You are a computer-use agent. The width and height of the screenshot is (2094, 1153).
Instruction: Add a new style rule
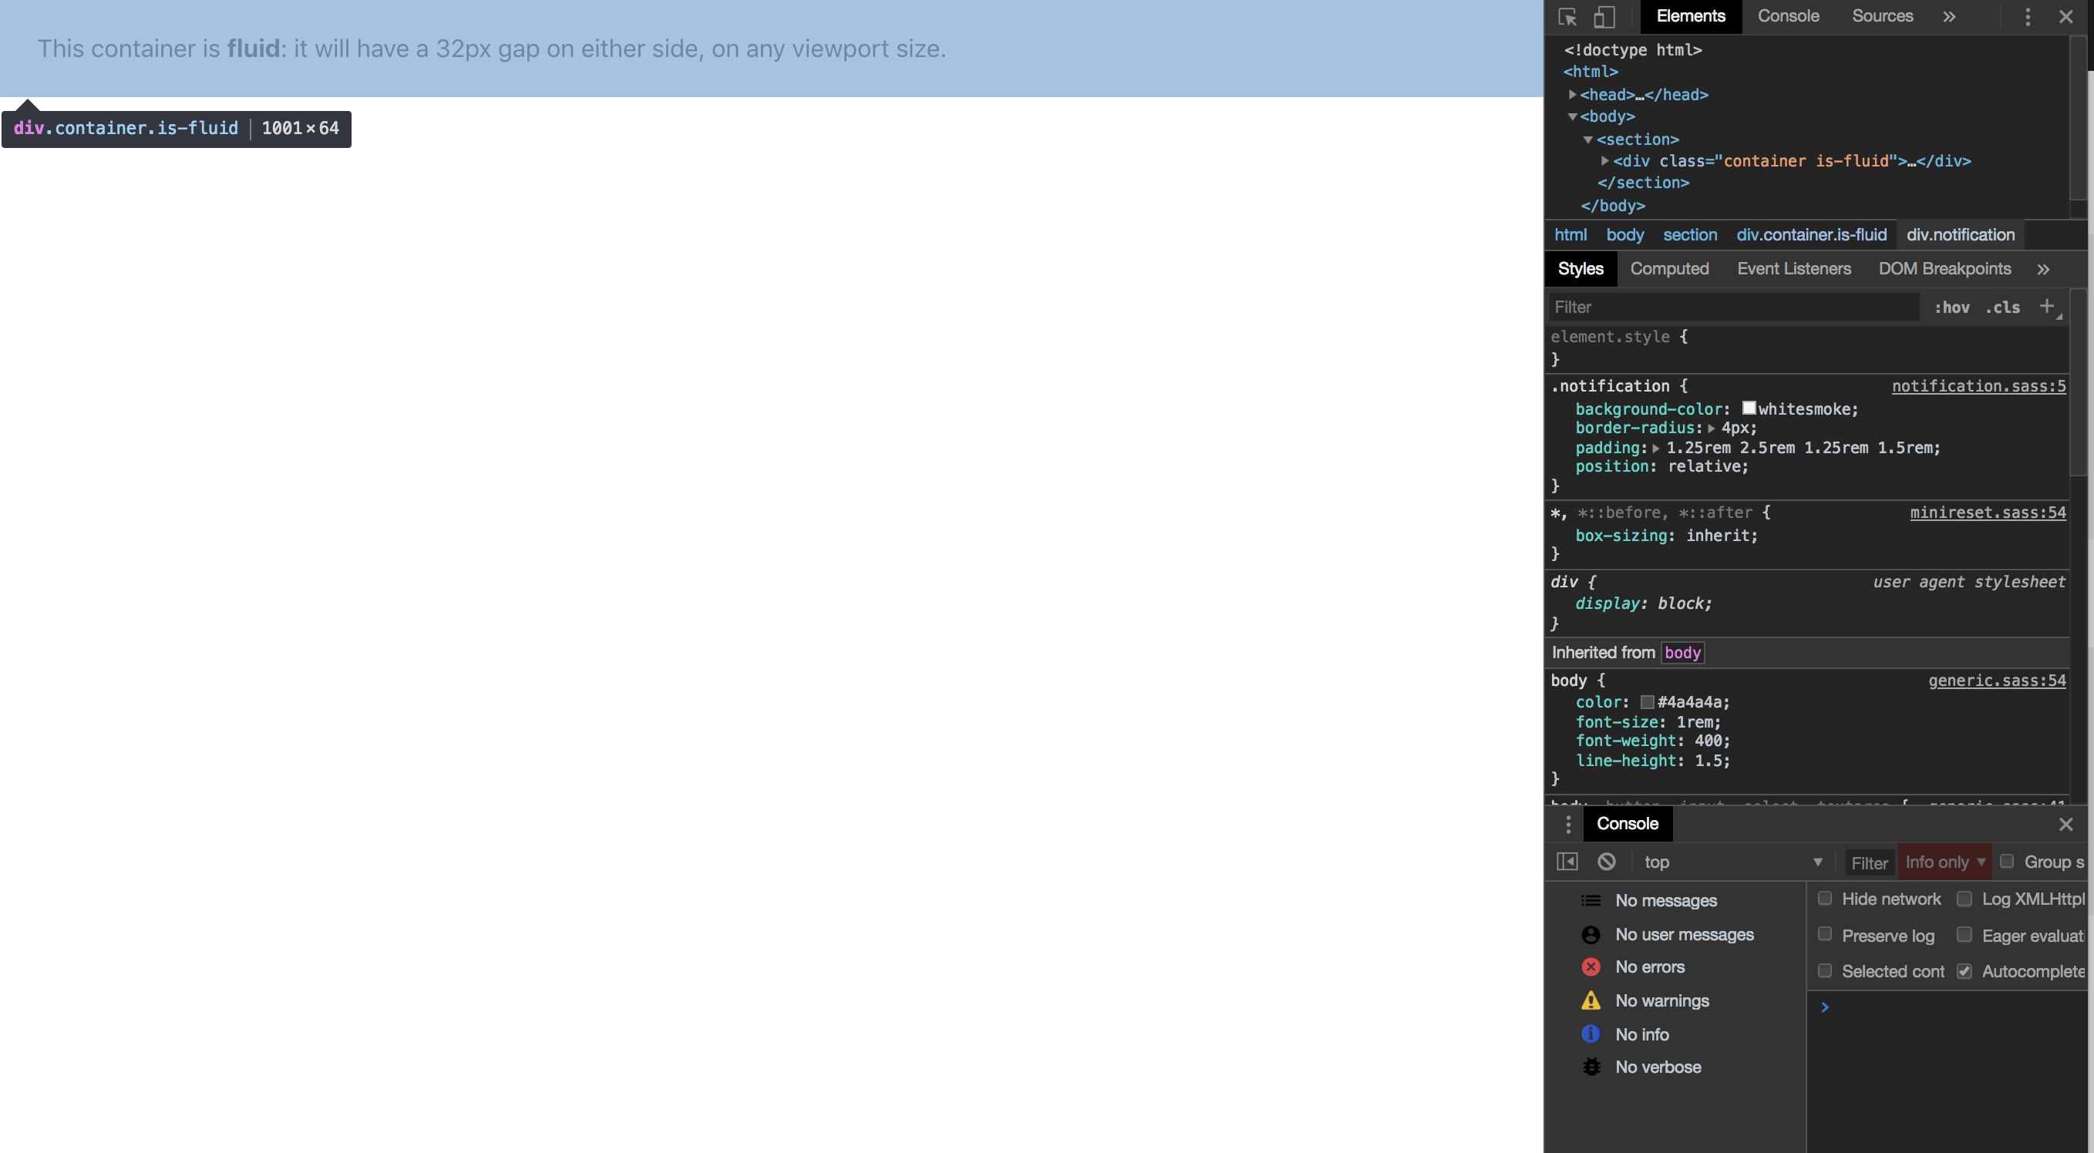click(2048, 306)
